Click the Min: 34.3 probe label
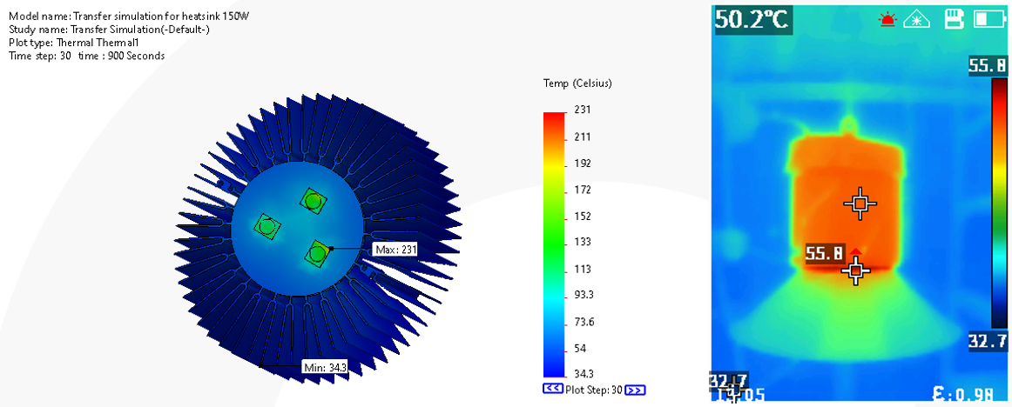The height and width of the screenshot is (407, 1012). [x=326, y=367]
